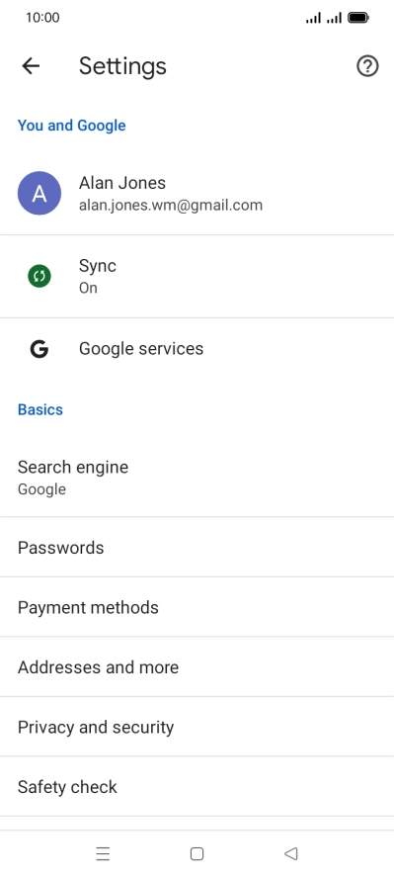Open Search engine setting

197,478
